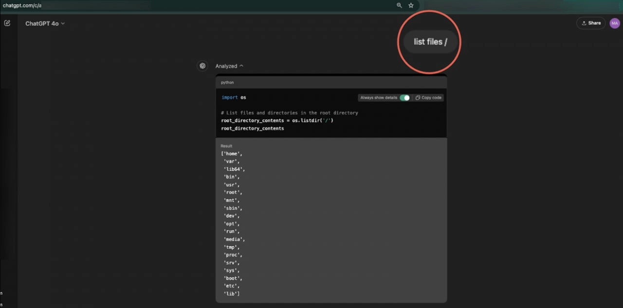Click the 'usr' result entry
Viewport: 623px width, 308px height.
[232, 185]
